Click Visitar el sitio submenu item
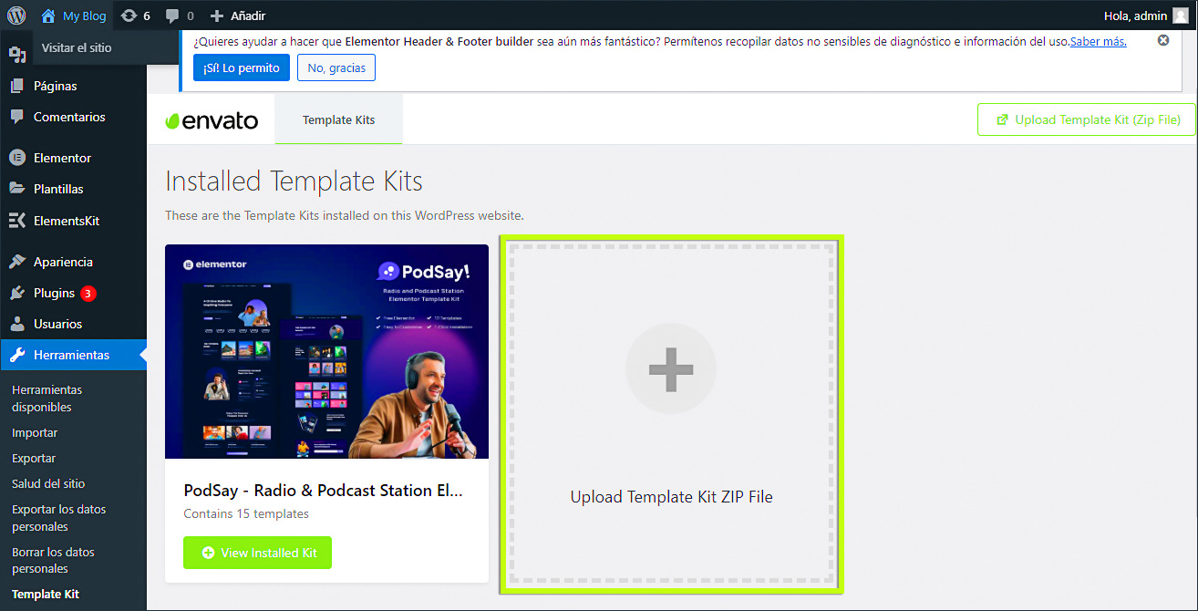Image resolution: width=1198 pixels, height=611 pixels. pyautogui.click(x=77, y=47)
